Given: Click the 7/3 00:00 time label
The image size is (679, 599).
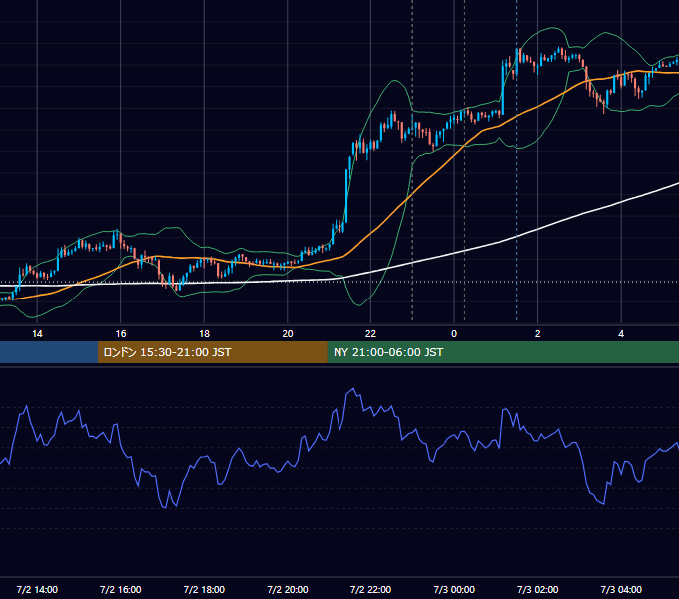Looking at the screenshot, I should [454, 589].
